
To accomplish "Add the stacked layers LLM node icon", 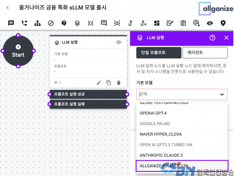I will (77, 23).
